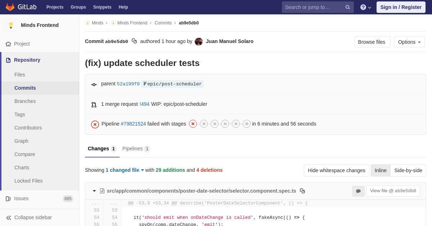The image size is (432, 226).
Task: Click the Browse files button
Action: tap(372, 42)
